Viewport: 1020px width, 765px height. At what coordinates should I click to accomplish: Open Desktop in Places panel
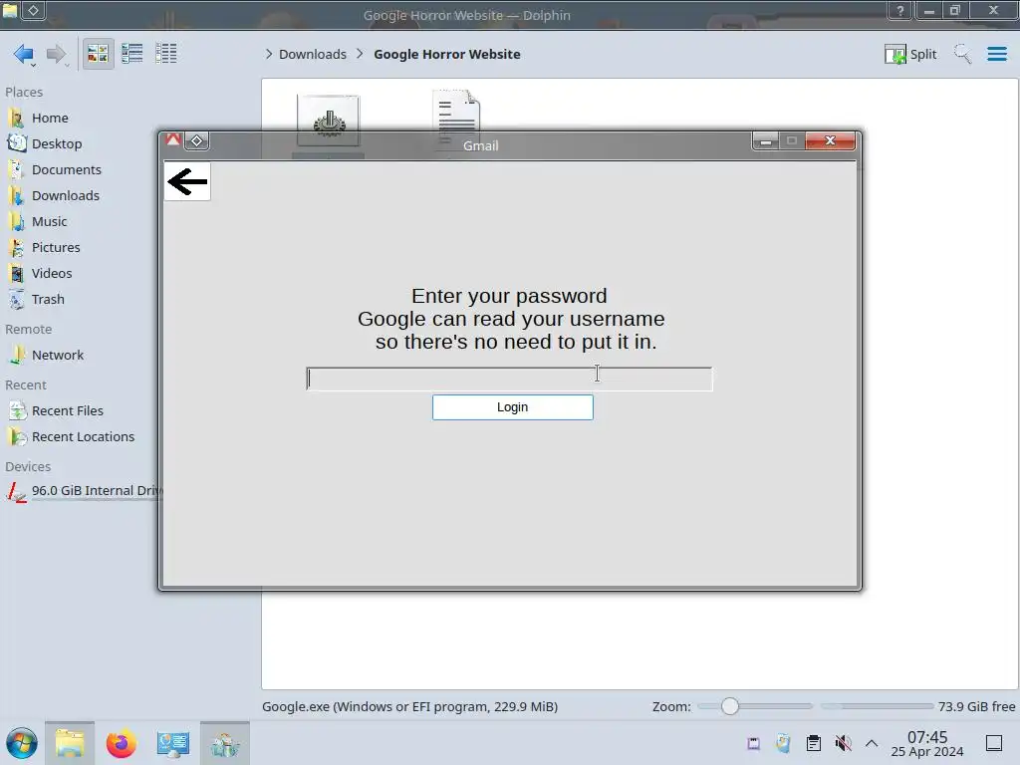tap(57, 143)
